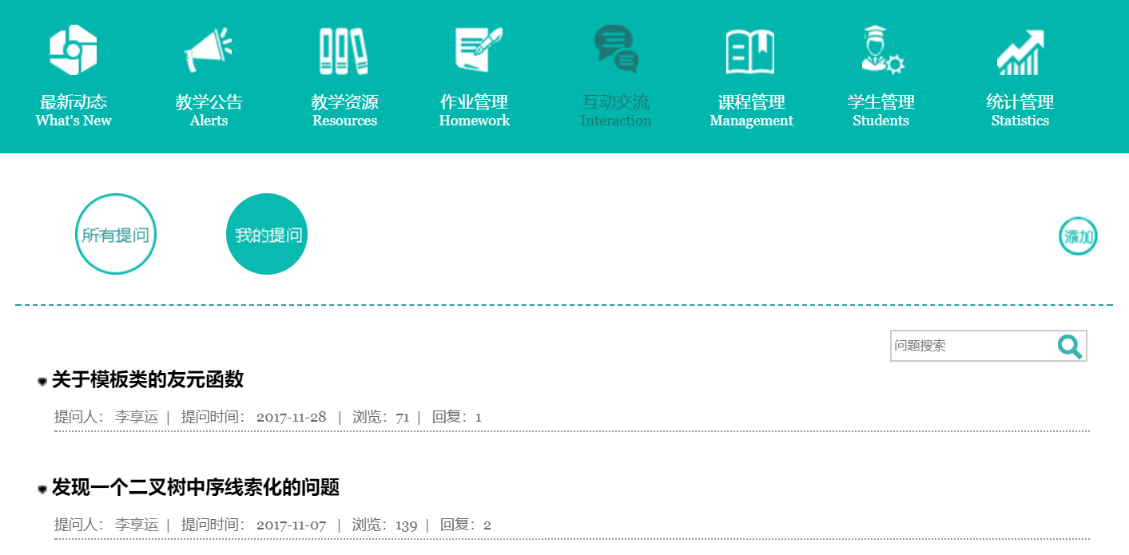
Task: Switch to the 我的提问 circle tab
Action: click(268, 235)
